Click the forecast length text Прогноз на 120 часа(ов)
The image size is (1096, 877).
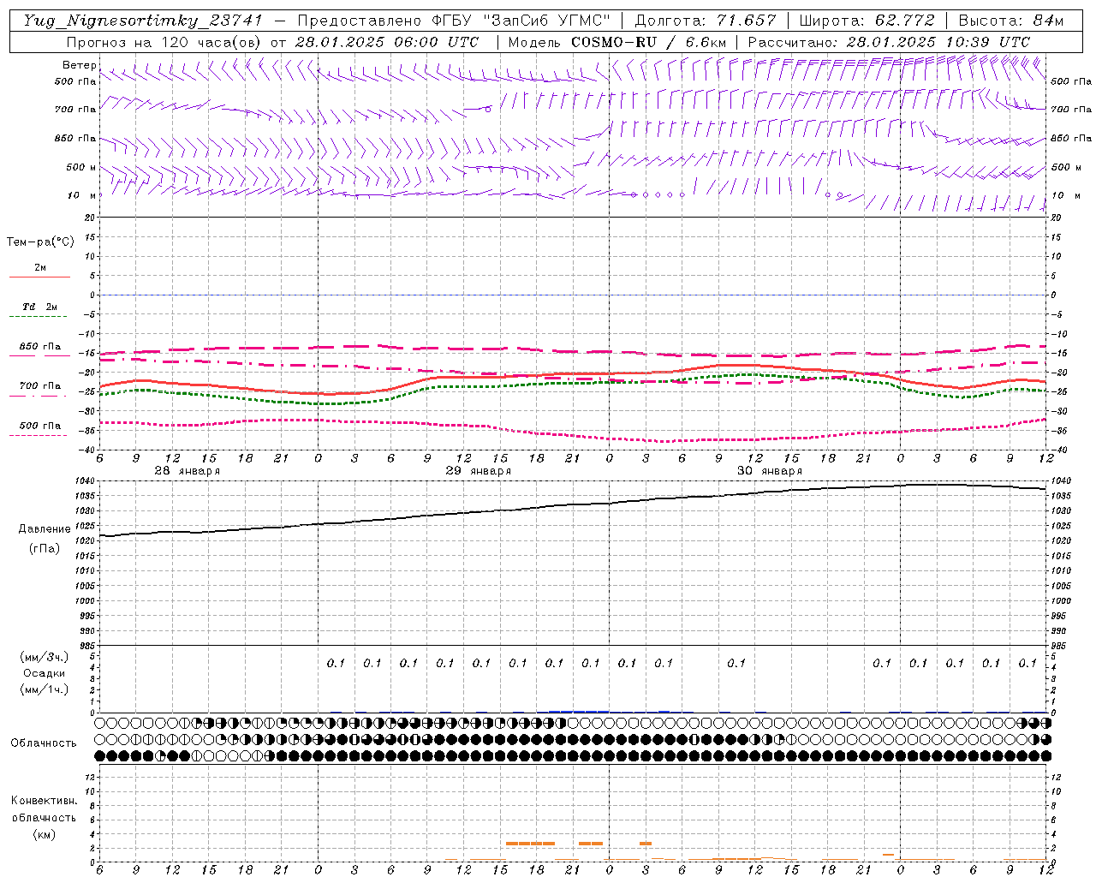click(x=165, y=42)
